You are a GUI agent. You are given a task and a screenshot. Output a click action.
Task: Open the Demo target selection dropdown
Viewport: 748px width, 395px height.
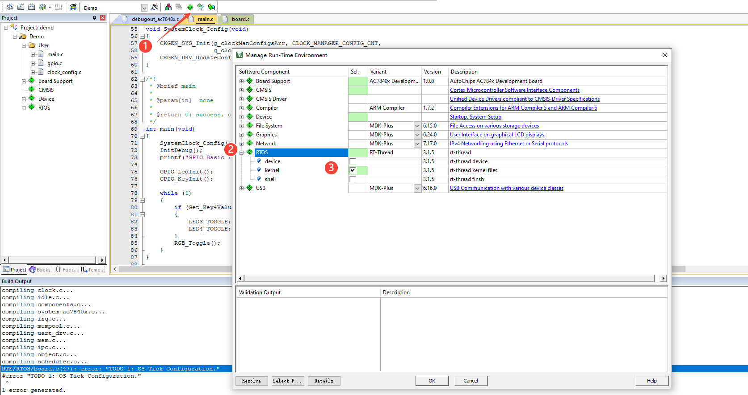point(144,8)
